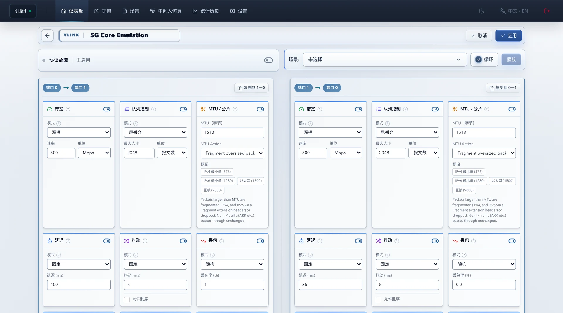The image size is (563, 313).
Task: Click 复制到 1→0 button
Action: coord(251,88)
